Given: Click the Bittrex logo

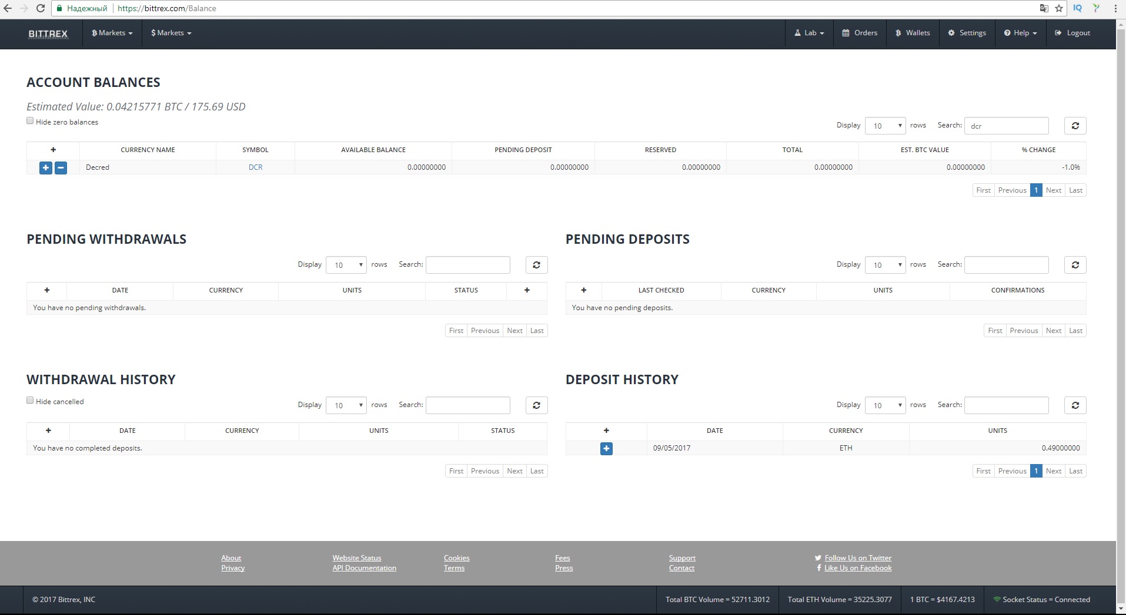Looking at the screenshot, I should pos(48,34).
